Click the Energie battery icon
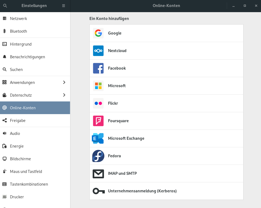 pos(5,146)
